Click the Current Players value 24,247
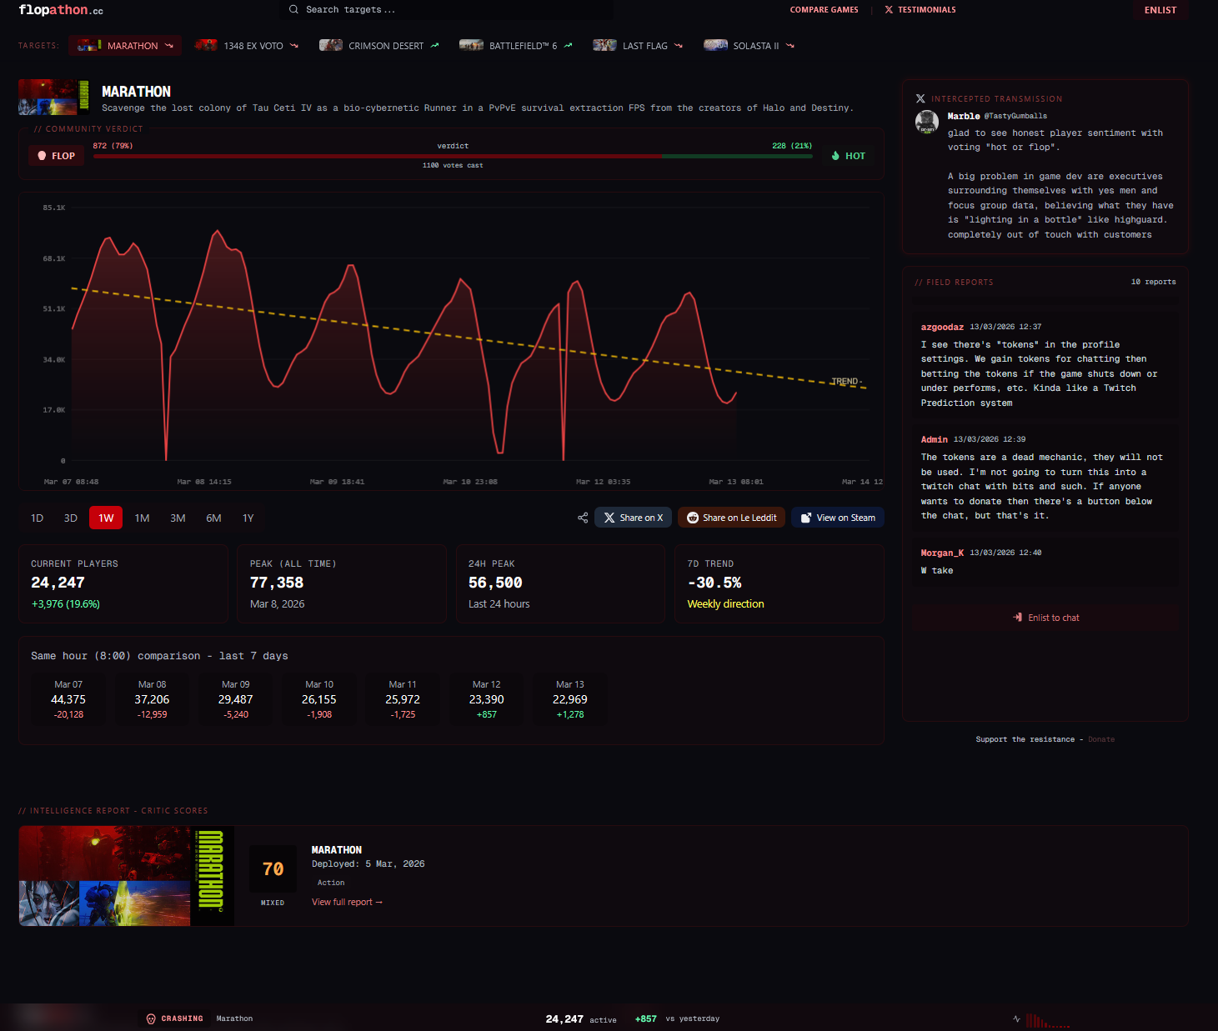The image size is (1218, 1031). click(x=58, y=583)
